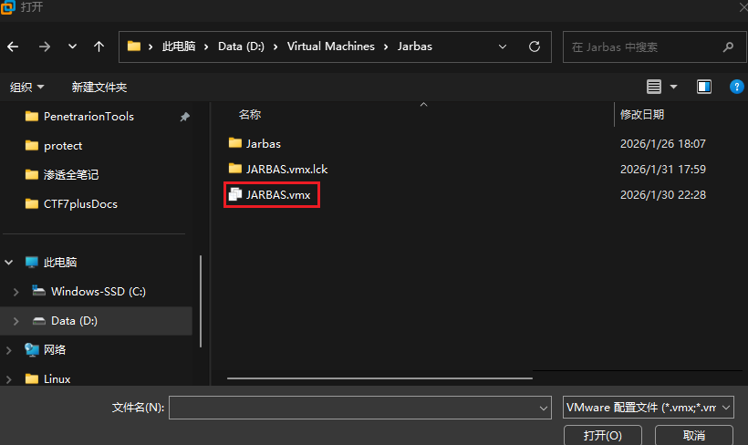Unpin PenetrarionTools using the pin icon
748x445 pixels.
[x=184, y=117]
